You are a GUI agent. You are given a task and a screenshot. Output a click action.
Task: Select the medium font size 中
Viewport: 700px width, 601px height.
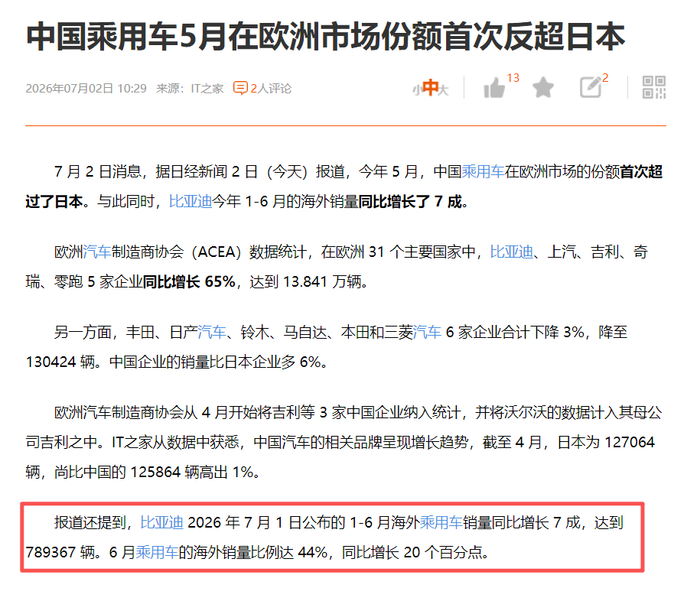(x=431, y=87)
